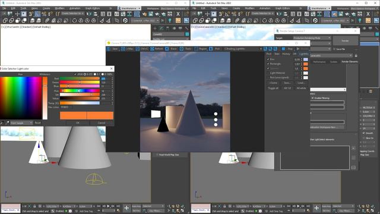Image resolution: width=380 pixels, height=214 pixels.
Task: Toggle sRGB checkbox in Color Selector
Action: 75,74
